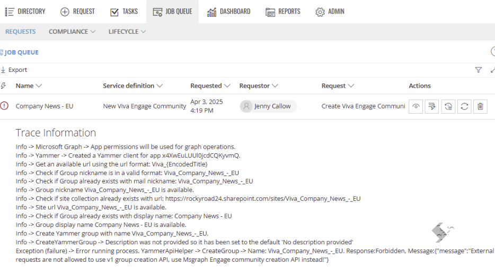This screenshot has width=495, height=267.
Task: Click the Reports folder icon
Action: (x=270, y=12)
